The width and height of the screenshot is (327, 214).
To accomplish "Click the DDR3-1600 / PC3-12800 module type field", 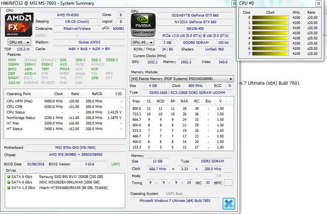I will point(187,93).
